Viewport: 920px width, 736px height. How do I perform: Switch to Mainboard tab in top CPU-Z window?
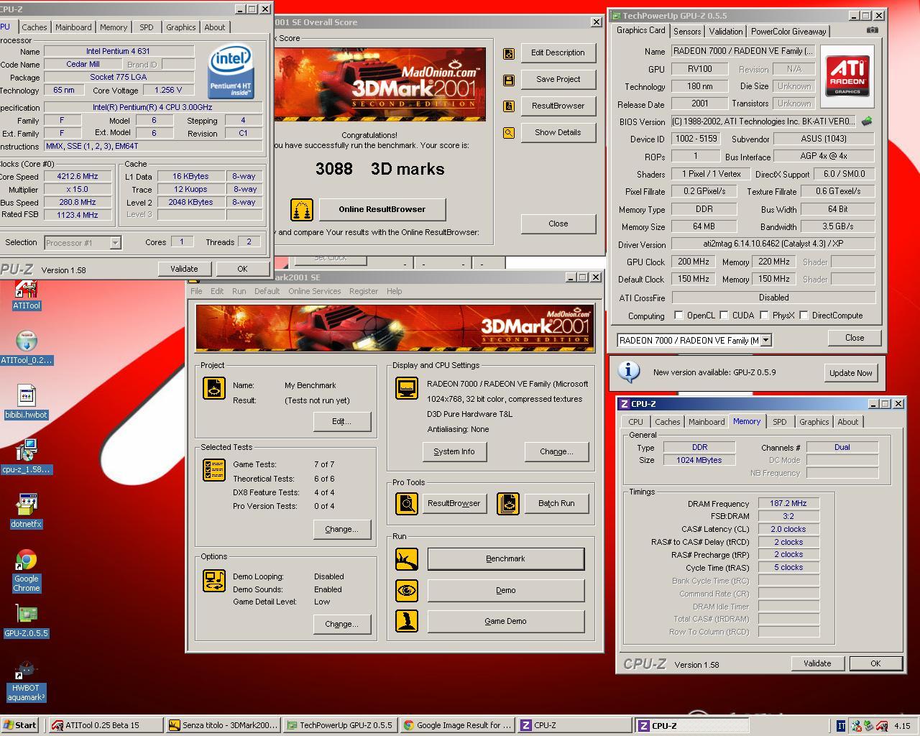pos(73,27)
